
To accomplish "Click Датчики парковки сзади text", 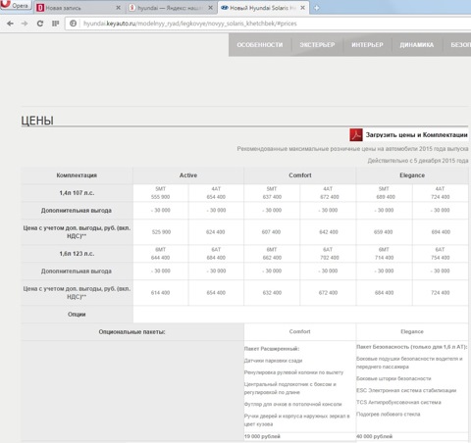I will point(273,361).
